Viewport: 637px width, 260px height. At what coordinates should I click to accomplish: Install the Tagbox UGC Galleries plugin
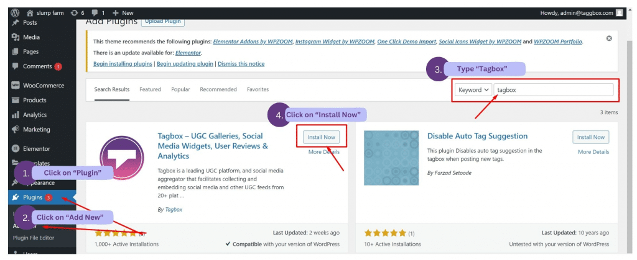coord(321,137)
